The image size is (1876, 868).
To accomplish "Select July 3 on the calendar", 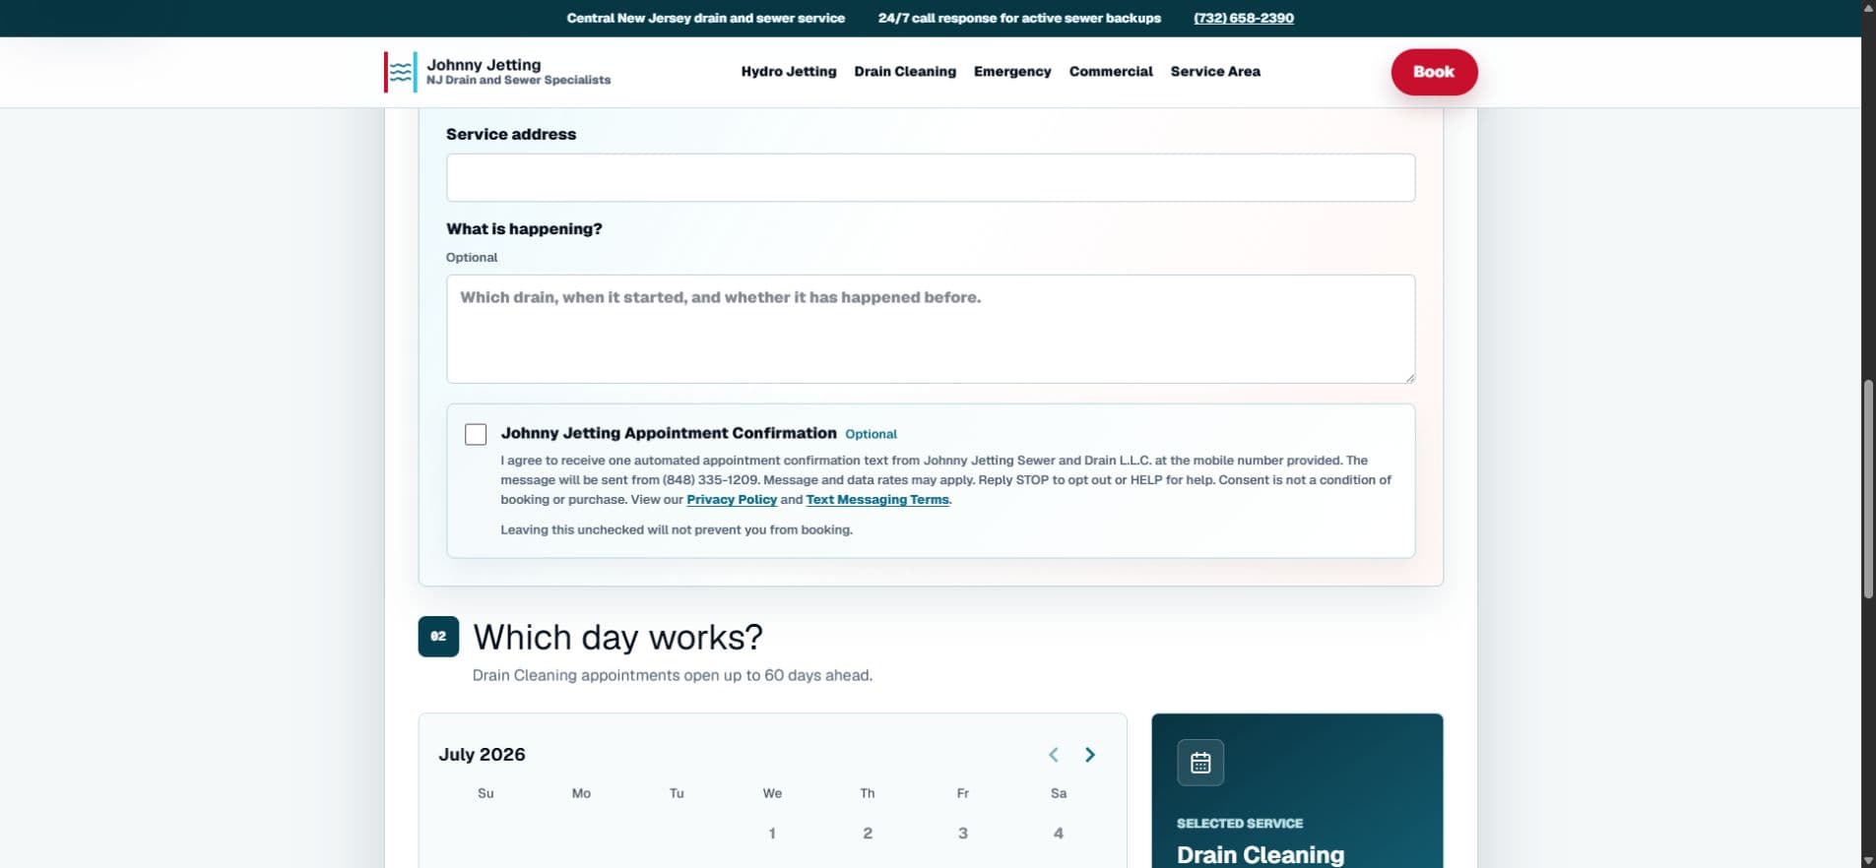I will point(963,834).
